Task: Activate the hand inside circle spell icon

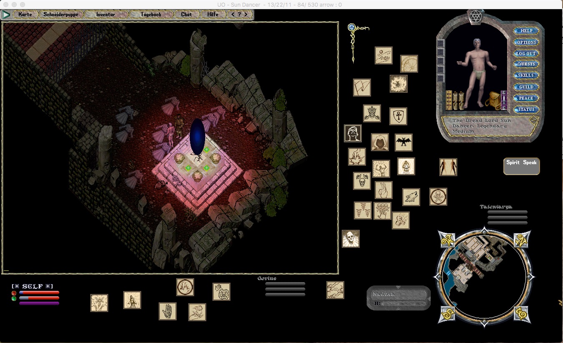Action: tap(185, 287)
